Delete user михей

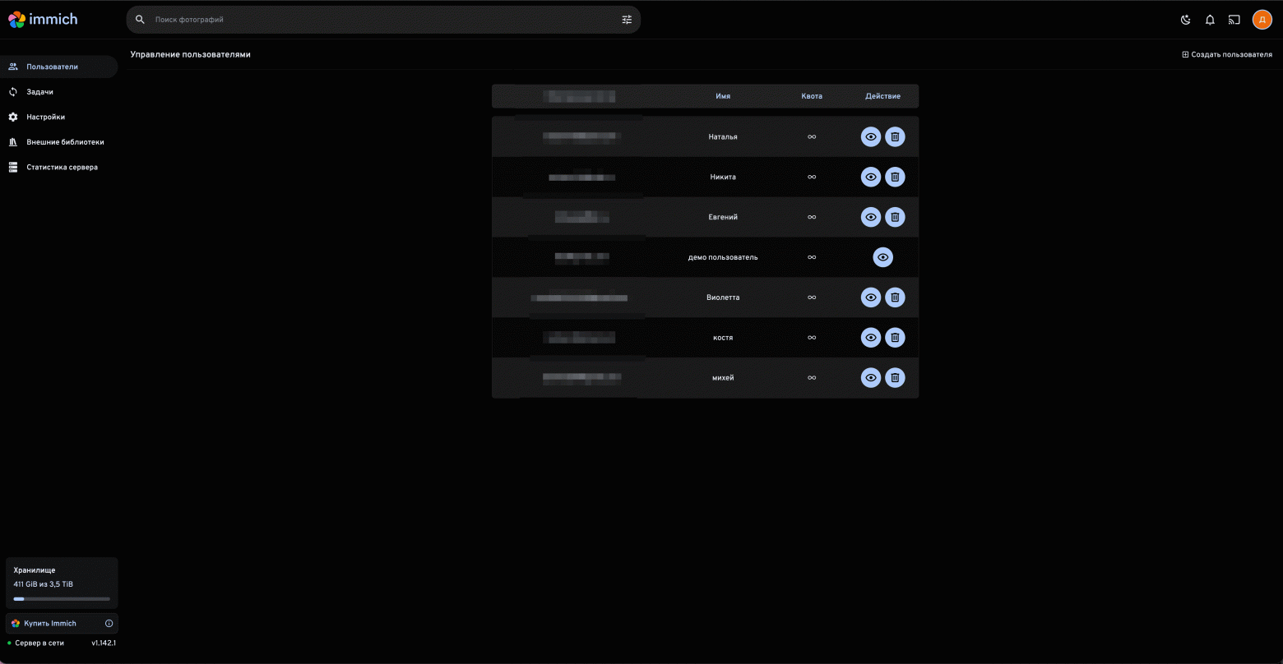895,377
